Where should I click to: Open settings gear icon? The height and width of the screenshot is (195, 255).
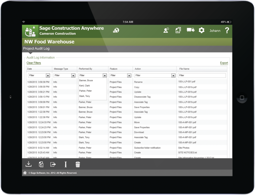[x=201, y=30]
